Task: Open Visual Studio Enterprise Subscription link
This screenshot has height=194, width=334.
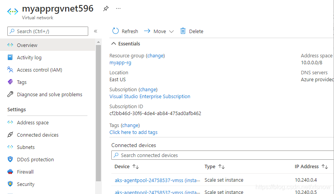Action: (150, 97)
